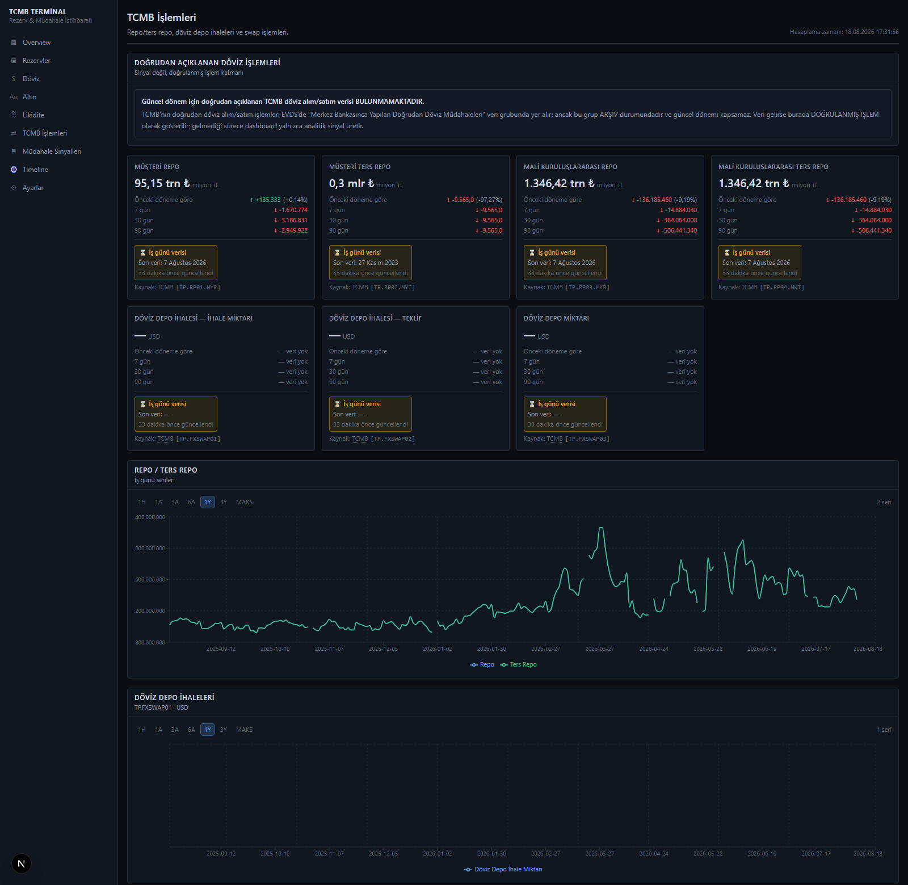
Task: Click the round N logo button
Action: [x=22, y=863]
